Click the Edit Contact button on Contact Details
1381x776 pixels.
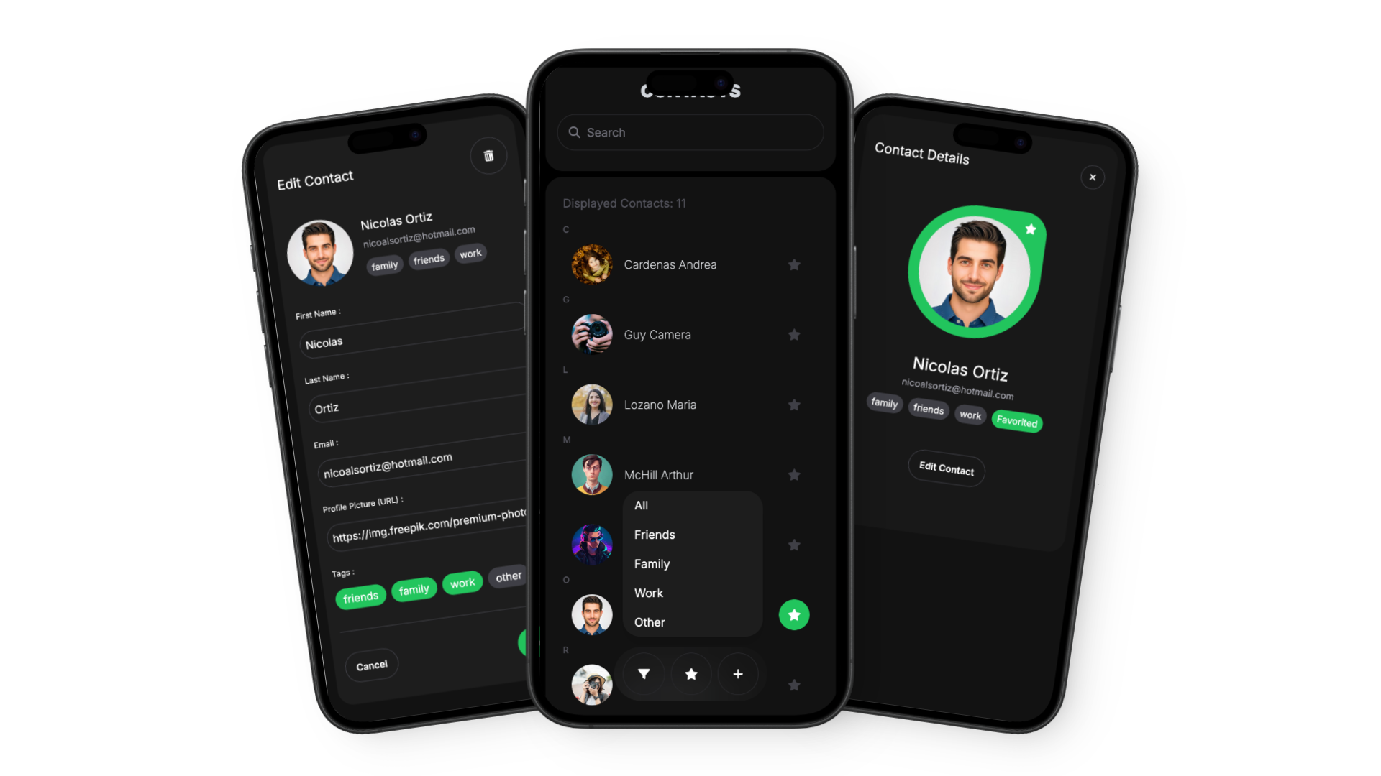coord(946,468)
